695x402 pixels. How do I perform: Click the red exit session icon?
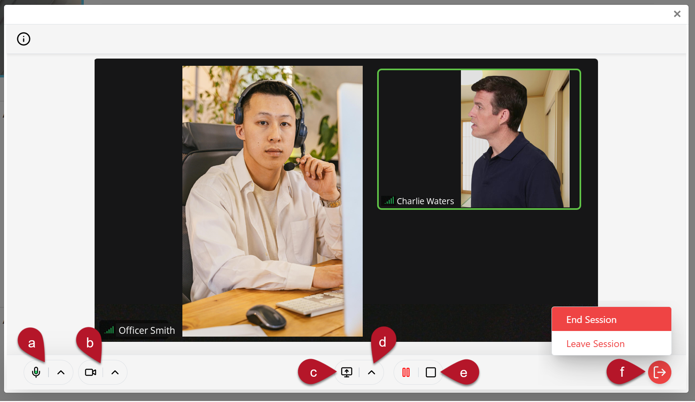pos(659,372)
